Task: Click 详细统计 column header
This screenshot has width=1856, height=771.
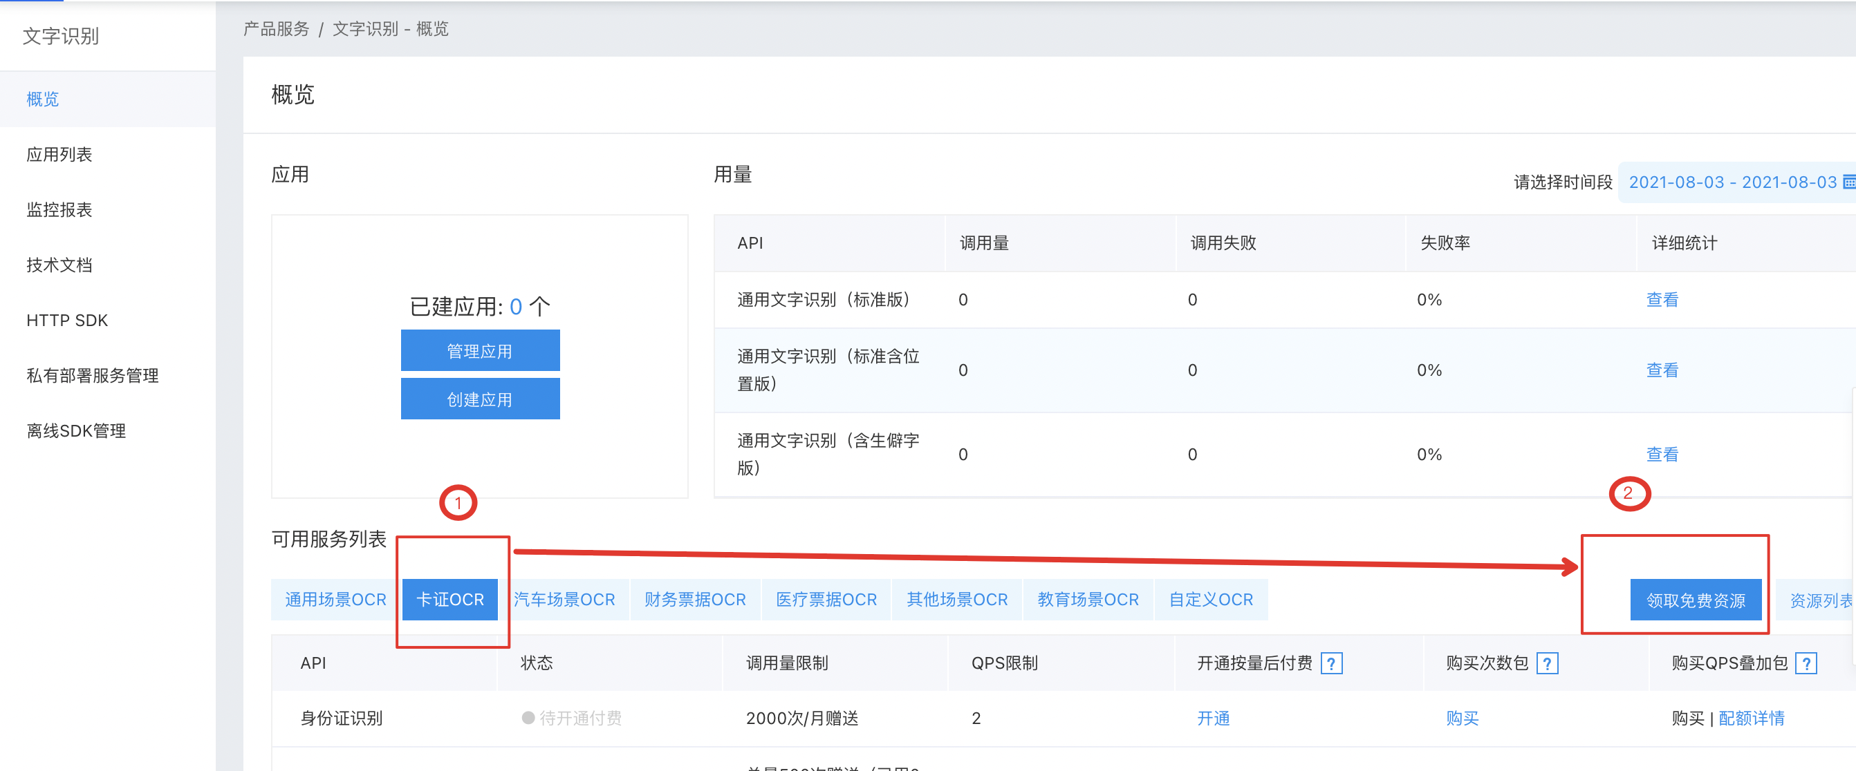Action: pos(1685,243)
